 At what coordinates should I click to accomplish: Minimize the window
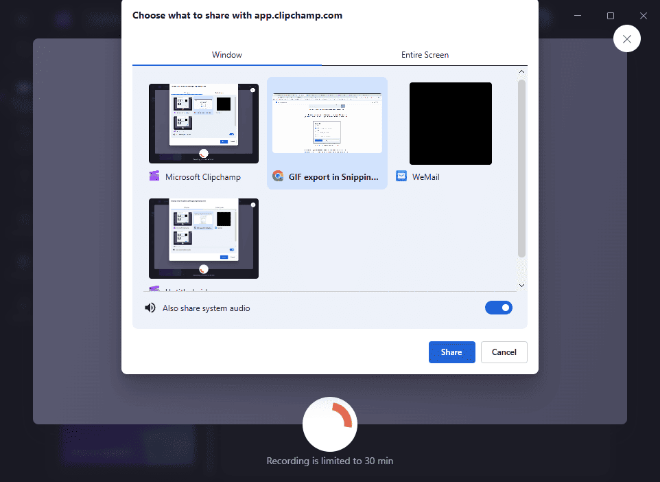(577, 15)
